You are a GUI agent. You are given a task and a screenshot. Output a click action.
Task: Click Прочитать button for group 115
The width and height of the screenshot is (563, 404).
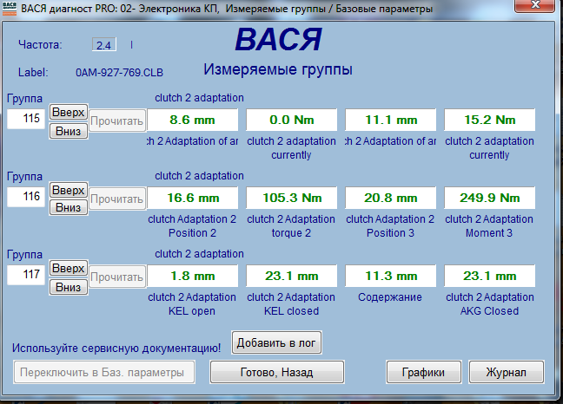pyautogui.click(x=117, y=121)
